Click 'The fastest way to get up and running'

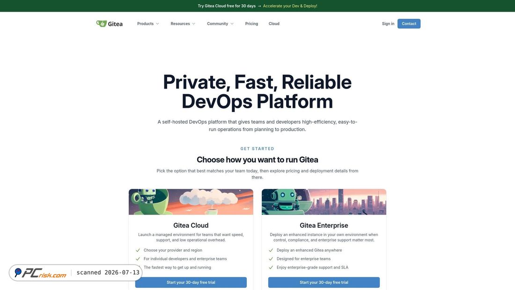[177, 268]
